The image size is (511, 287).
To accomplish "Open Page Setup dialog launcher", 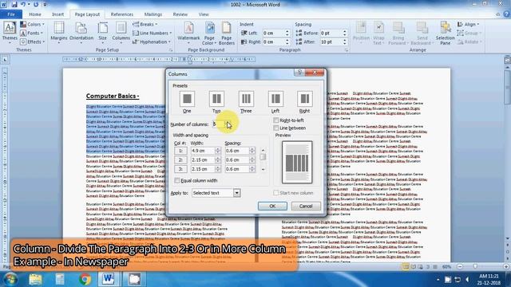I will (171, 50).
